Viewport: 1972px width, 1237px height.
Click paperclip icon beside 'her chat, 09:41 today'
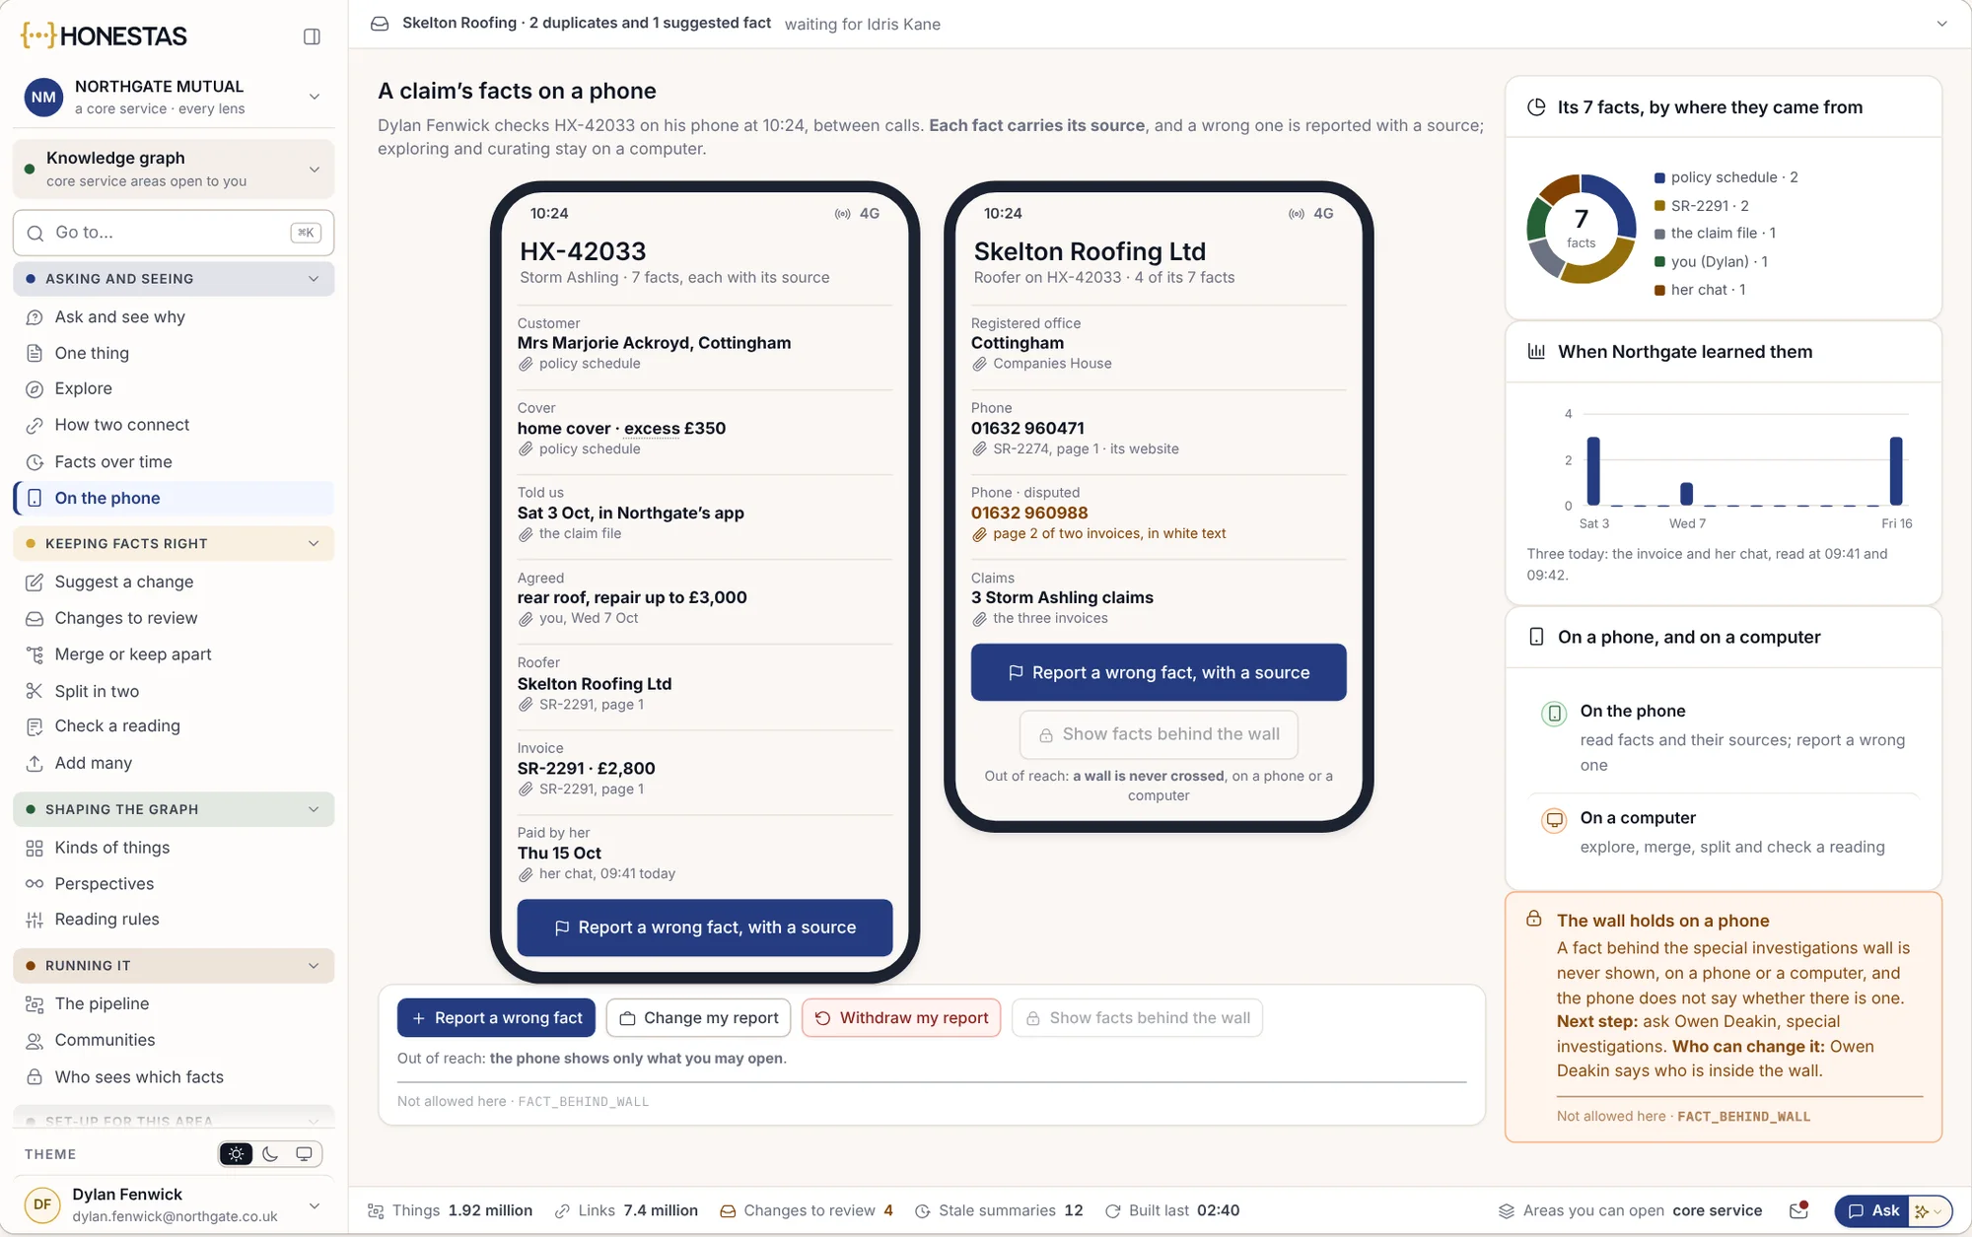pos(526,874)
